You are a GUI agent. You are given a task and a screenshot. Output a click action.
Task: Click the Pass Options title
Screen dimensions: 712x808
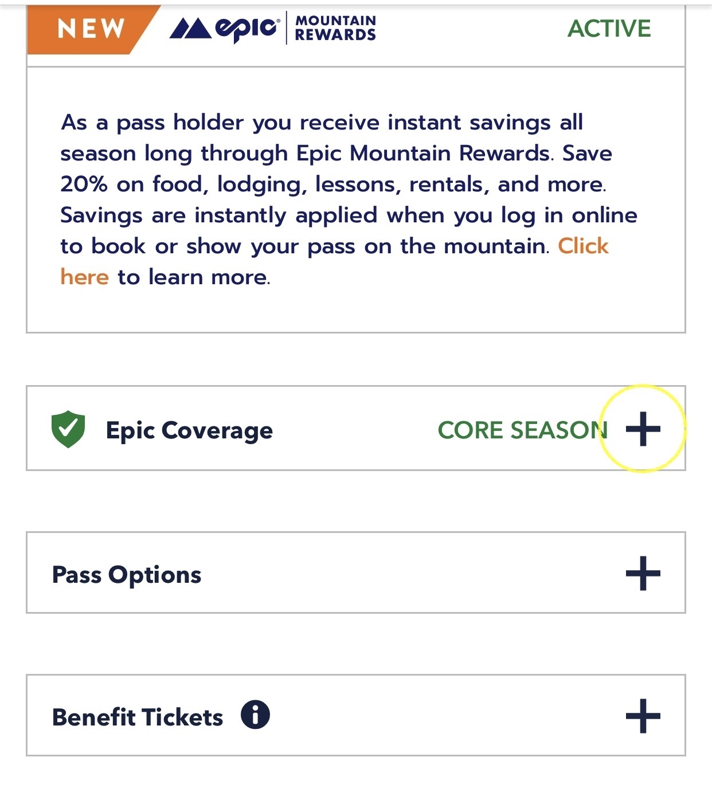click(x=127, y=575)
